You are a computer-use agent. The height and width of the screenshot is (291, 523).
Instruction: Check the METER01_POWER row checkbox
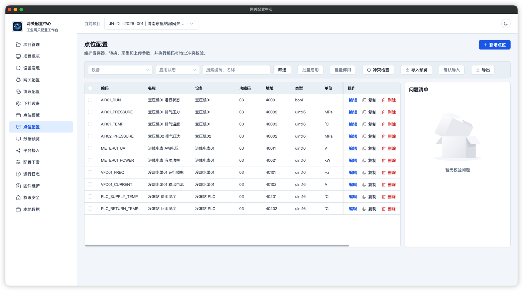[x=90, y=160]
